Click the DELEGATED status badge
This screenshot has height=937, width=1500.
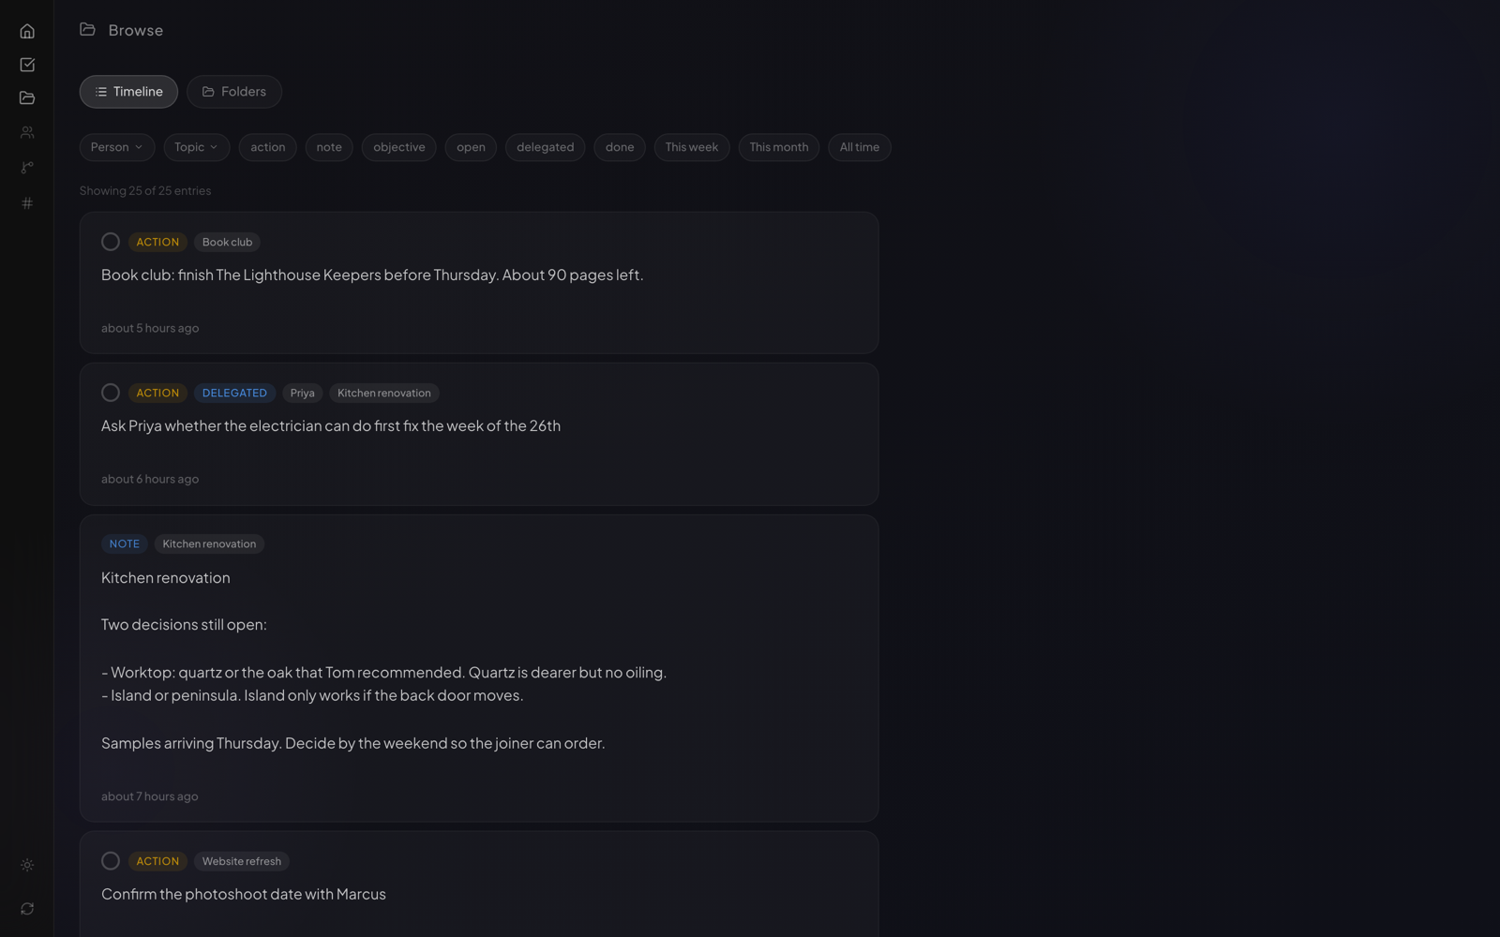click(x=234, y=393)
